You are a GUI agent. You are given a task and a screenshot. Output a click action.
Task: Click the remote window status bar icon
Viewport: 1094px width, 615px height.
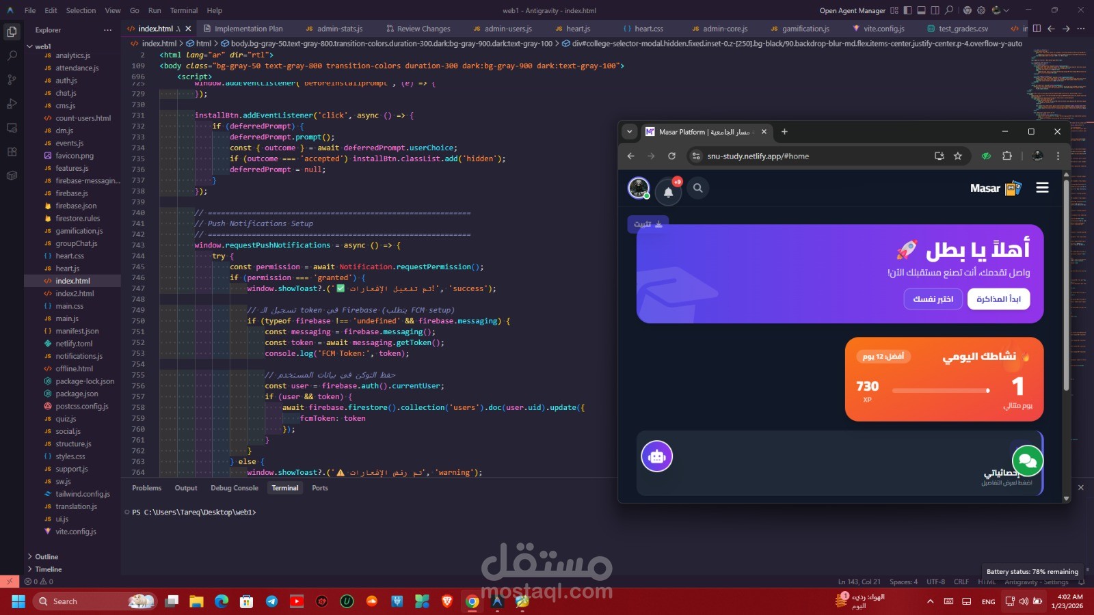9,582
